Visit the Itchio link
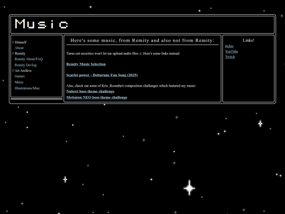Screen dimensions: 285x214 (229, 46)
